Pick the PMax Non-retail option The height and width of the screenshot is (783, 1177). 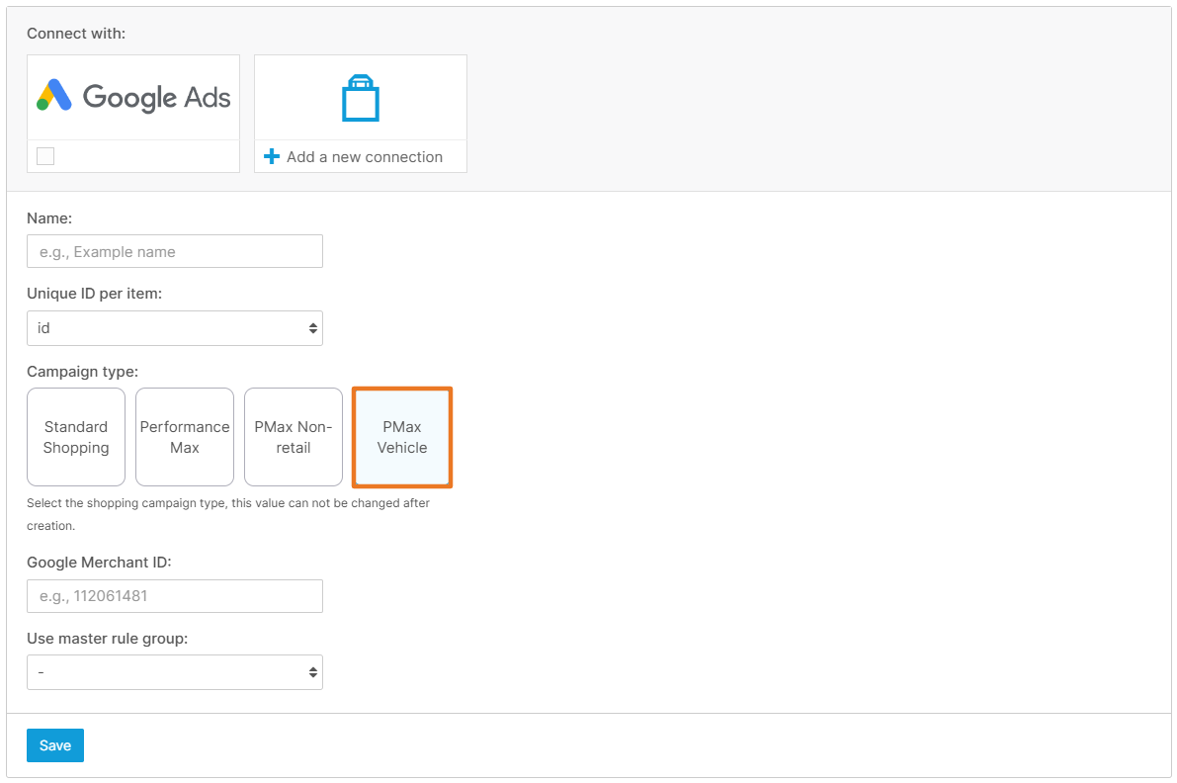tap(294, 437)
